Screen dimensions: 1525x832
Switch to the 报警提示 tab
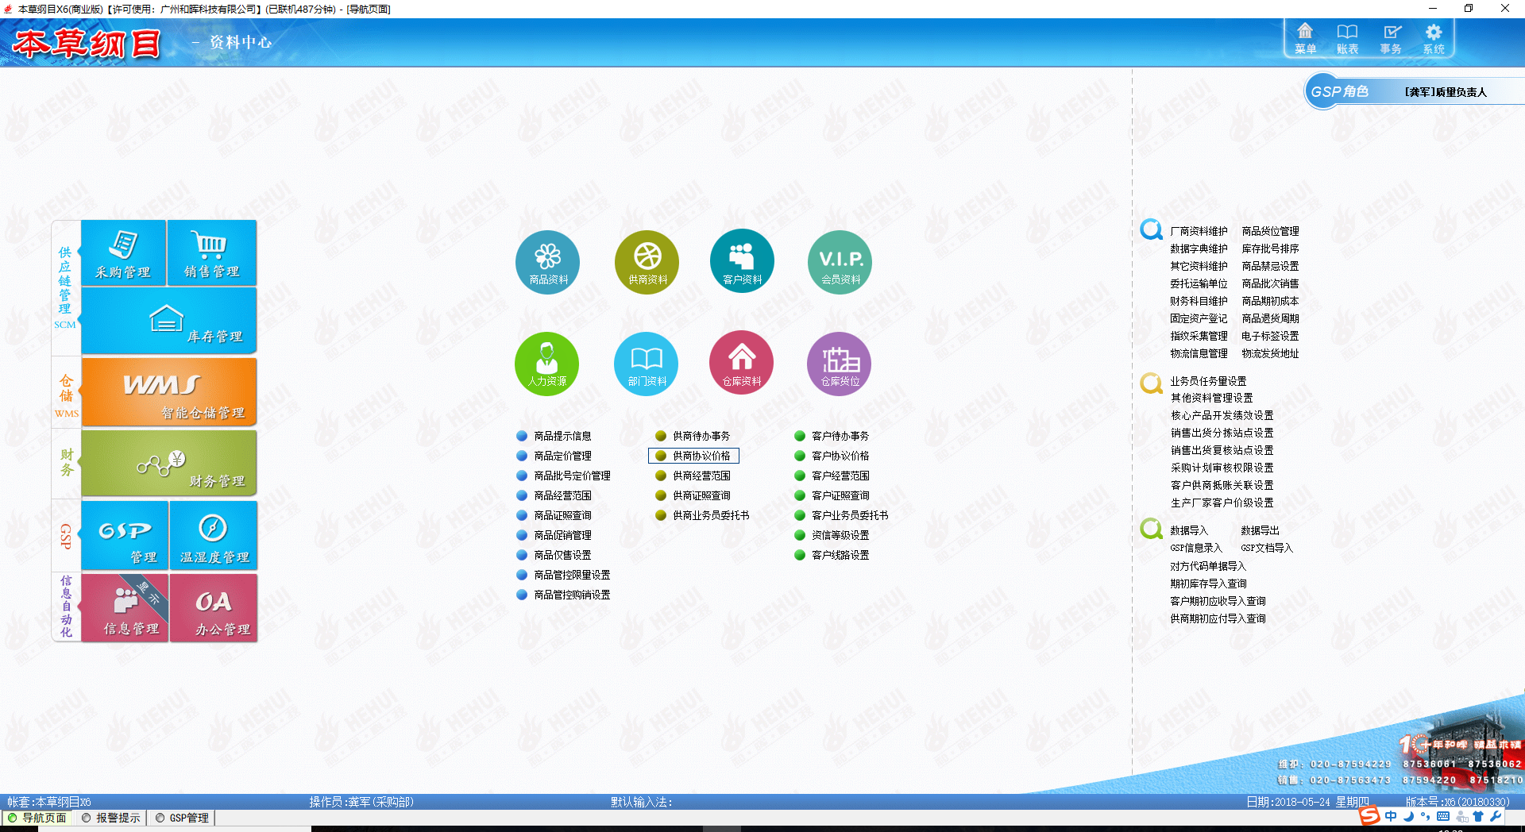coord(111,818)
